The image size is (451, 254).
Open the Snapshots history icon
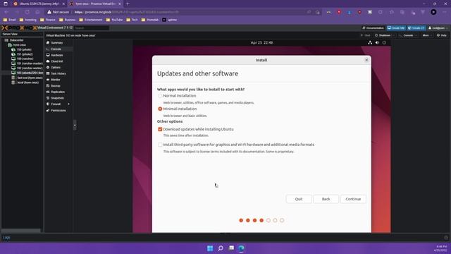tap(48, 98)
